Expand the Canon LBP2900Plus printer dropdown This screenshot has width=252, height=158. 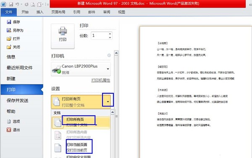point(108,69)
